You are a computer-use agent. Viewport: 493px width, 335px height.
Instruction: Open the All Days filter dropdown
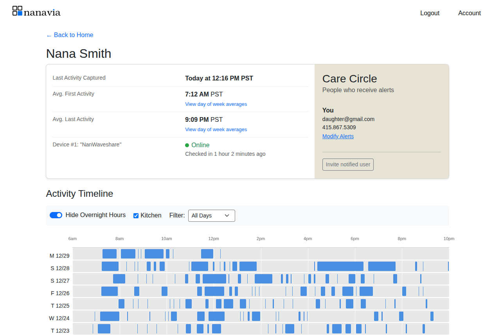pyautogui.click(x=211, y=216)
